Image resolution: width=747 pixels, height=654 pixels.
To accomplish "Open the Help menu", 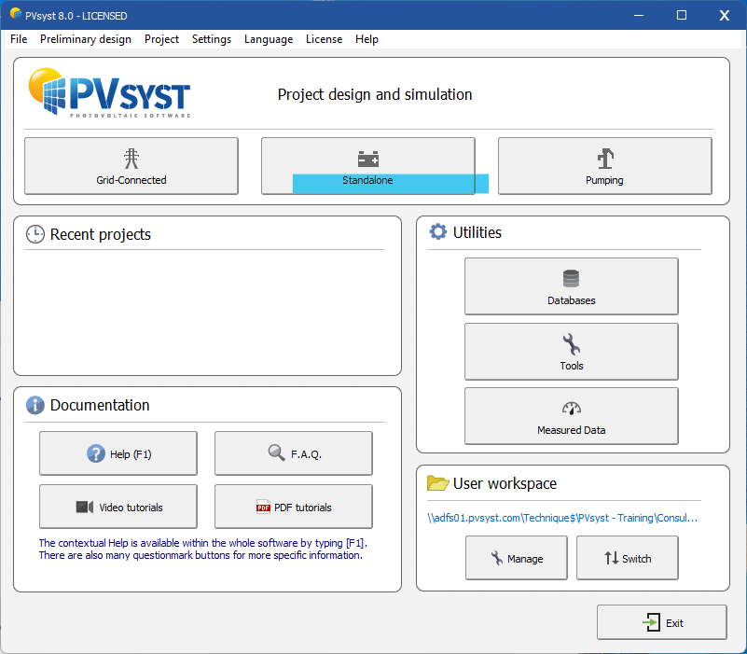I will pyautogui.click(x=367, y=39).
